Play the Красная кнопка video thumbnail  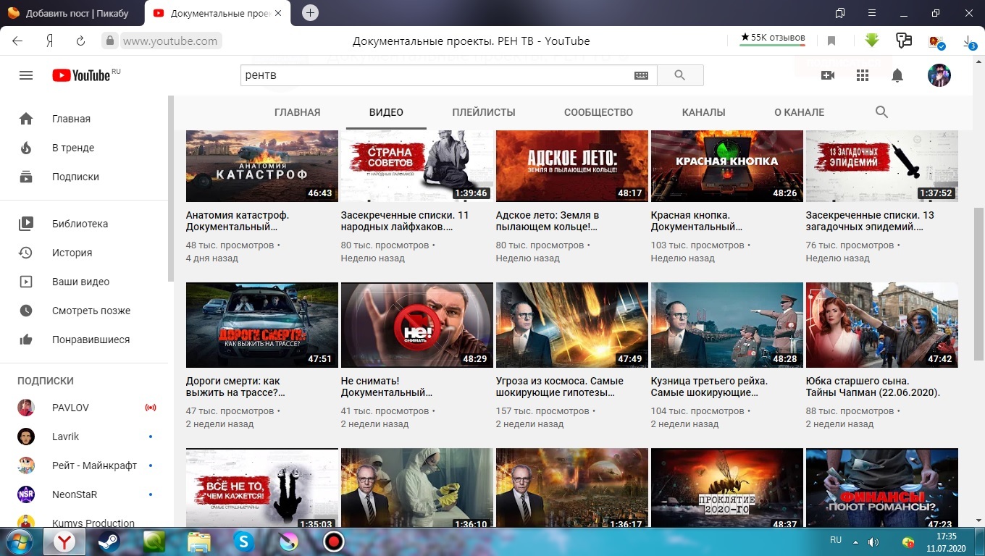[727, 166]
